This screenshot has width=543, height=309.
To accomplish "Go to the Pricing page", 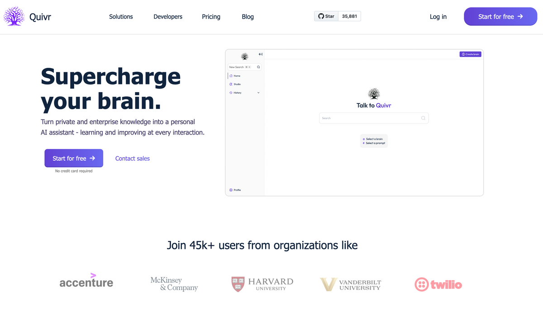I will click(211, 17).
